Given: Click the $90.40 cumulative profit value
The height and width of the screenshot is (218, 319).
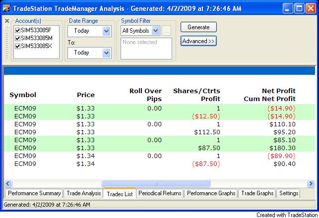Looking at the screenshot, I should 284,164.
